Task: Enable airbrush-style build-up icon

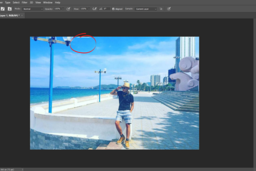Action: click(x=95, y=9)
